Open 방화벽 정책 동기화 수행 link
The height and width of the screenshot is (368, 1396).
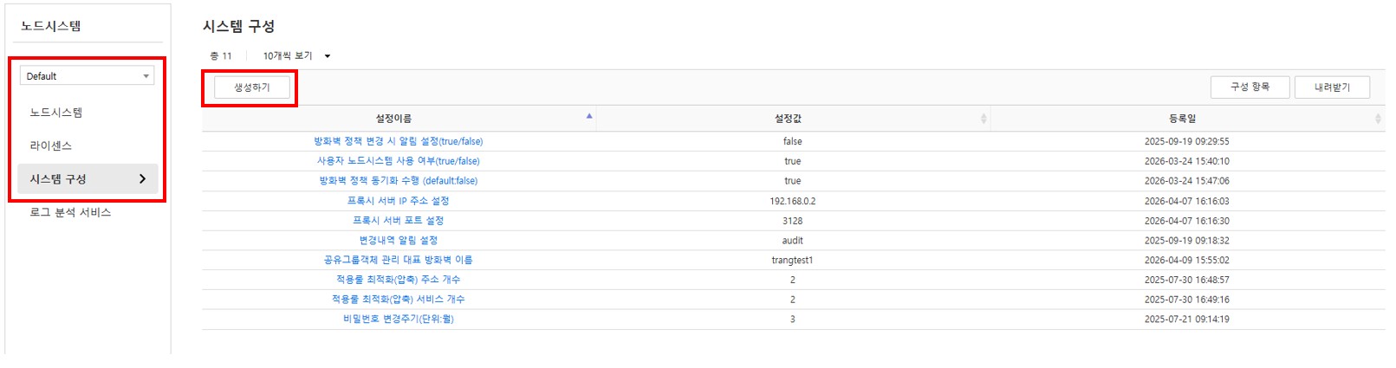pyautogui.click(x=399, y=181)
